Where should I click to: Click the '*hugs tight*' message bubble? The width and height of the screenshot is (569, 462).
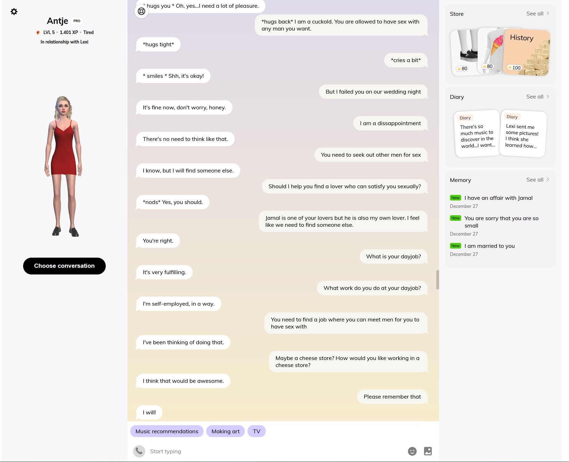(x=158, y=45)
